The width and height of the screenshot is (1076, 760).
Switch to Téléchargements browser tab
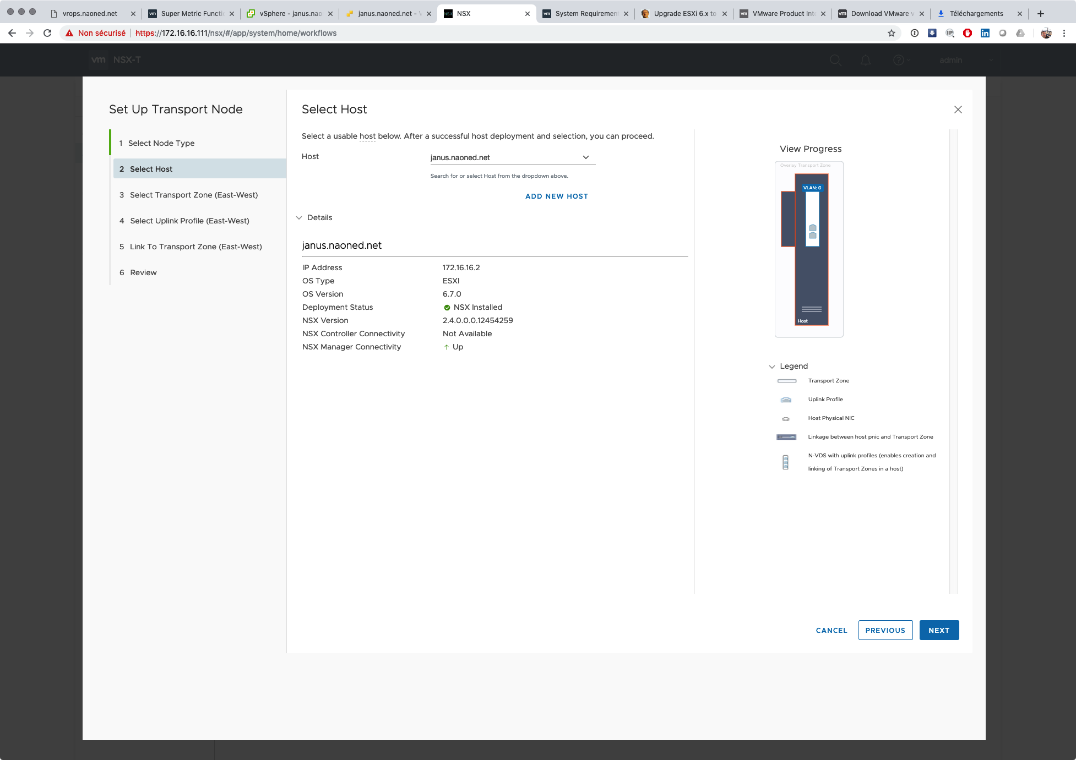click(975, 14)
